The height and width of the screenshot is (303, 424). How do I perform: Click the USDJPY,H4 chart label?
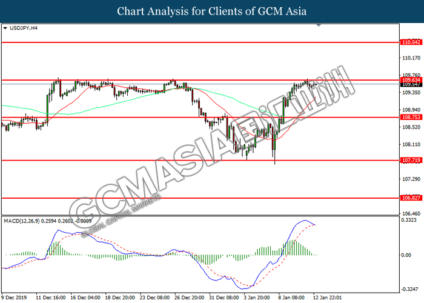click(x=24, y=28)
